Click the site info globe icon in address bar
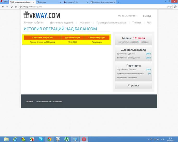Screen dimensions: 178x142 pos(21,7)
